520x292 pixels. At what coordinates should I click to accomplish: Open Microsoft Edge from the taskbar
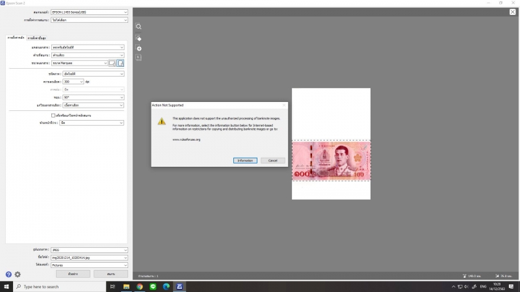point(166,286)
